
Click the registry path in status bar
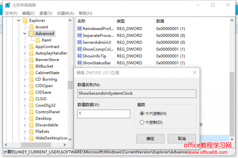click(96, 152)
